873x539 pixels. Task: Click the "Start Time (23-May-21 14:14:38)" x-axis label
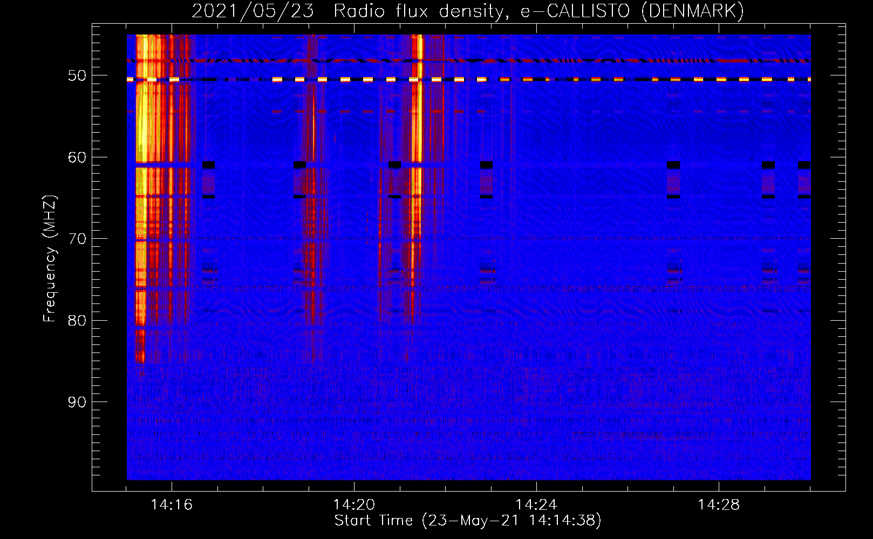point(468,521)
